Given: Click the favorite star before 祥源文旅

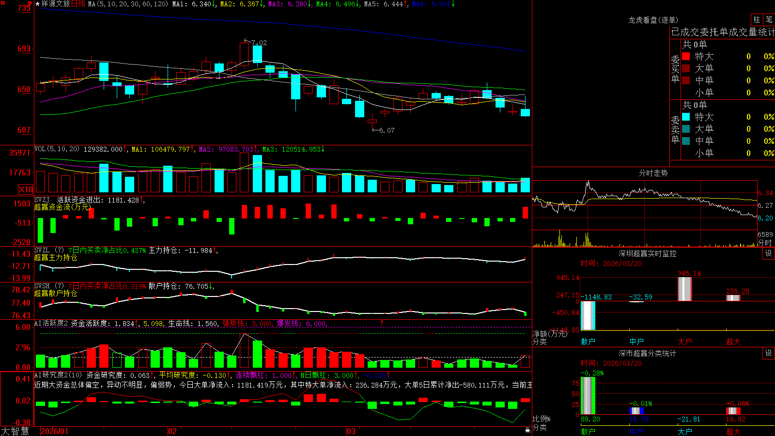Looking at the screenshot, I should [x=37, y=4].
